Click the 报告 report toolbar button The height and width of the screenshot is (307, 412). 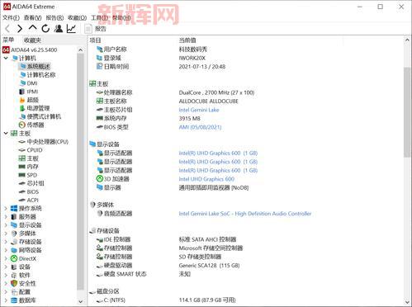click(x=95, y=29)
